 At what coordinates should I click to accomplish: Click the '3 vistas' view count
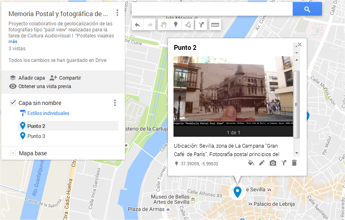coord(17,49)
